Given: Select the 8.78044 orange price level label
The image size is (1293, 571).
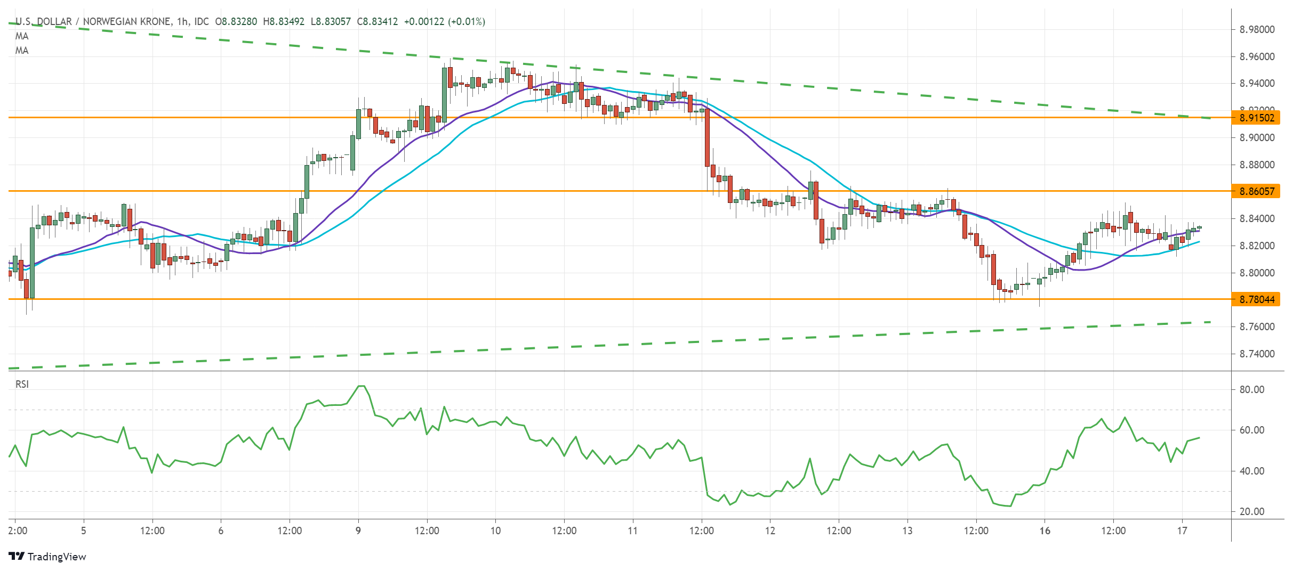Looking at the screenshot, I should coord(1263,299).
